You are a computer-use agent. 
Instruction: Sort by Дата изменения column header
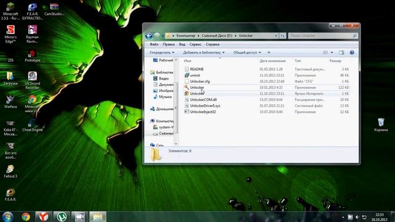273,61
